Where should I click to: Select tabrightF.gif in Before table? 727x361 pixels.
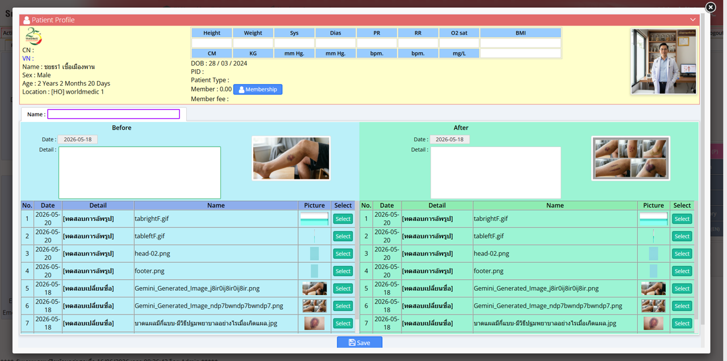coord(343,219)
